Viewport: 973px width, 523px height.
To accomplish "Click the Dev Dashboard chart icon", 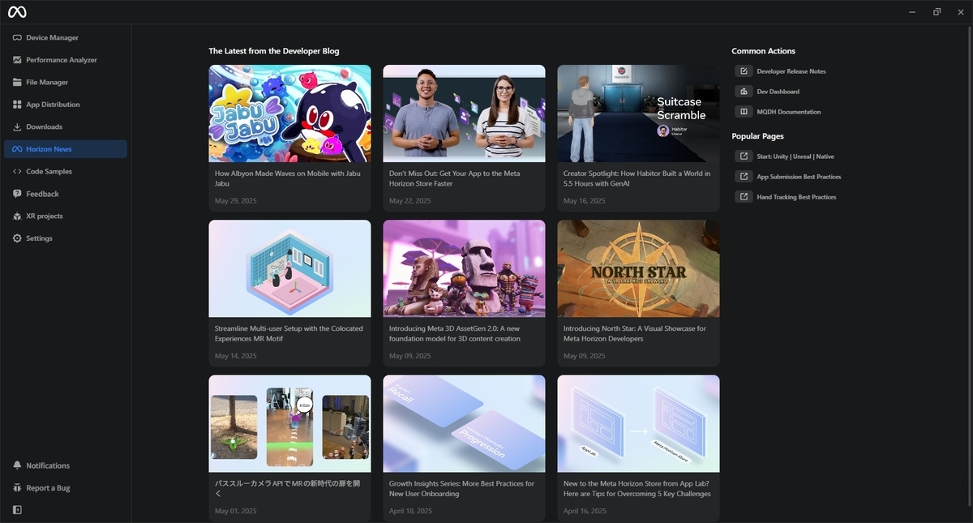I will point(744,92).
